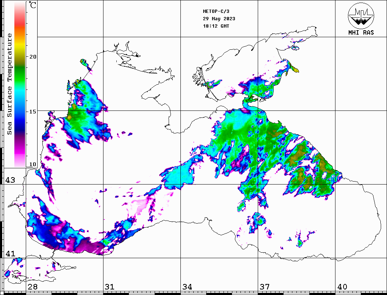Image resolution: width=387 pixels, height=295 pixels.
Task: Click longitude label '40'
Action: (342, 287)
